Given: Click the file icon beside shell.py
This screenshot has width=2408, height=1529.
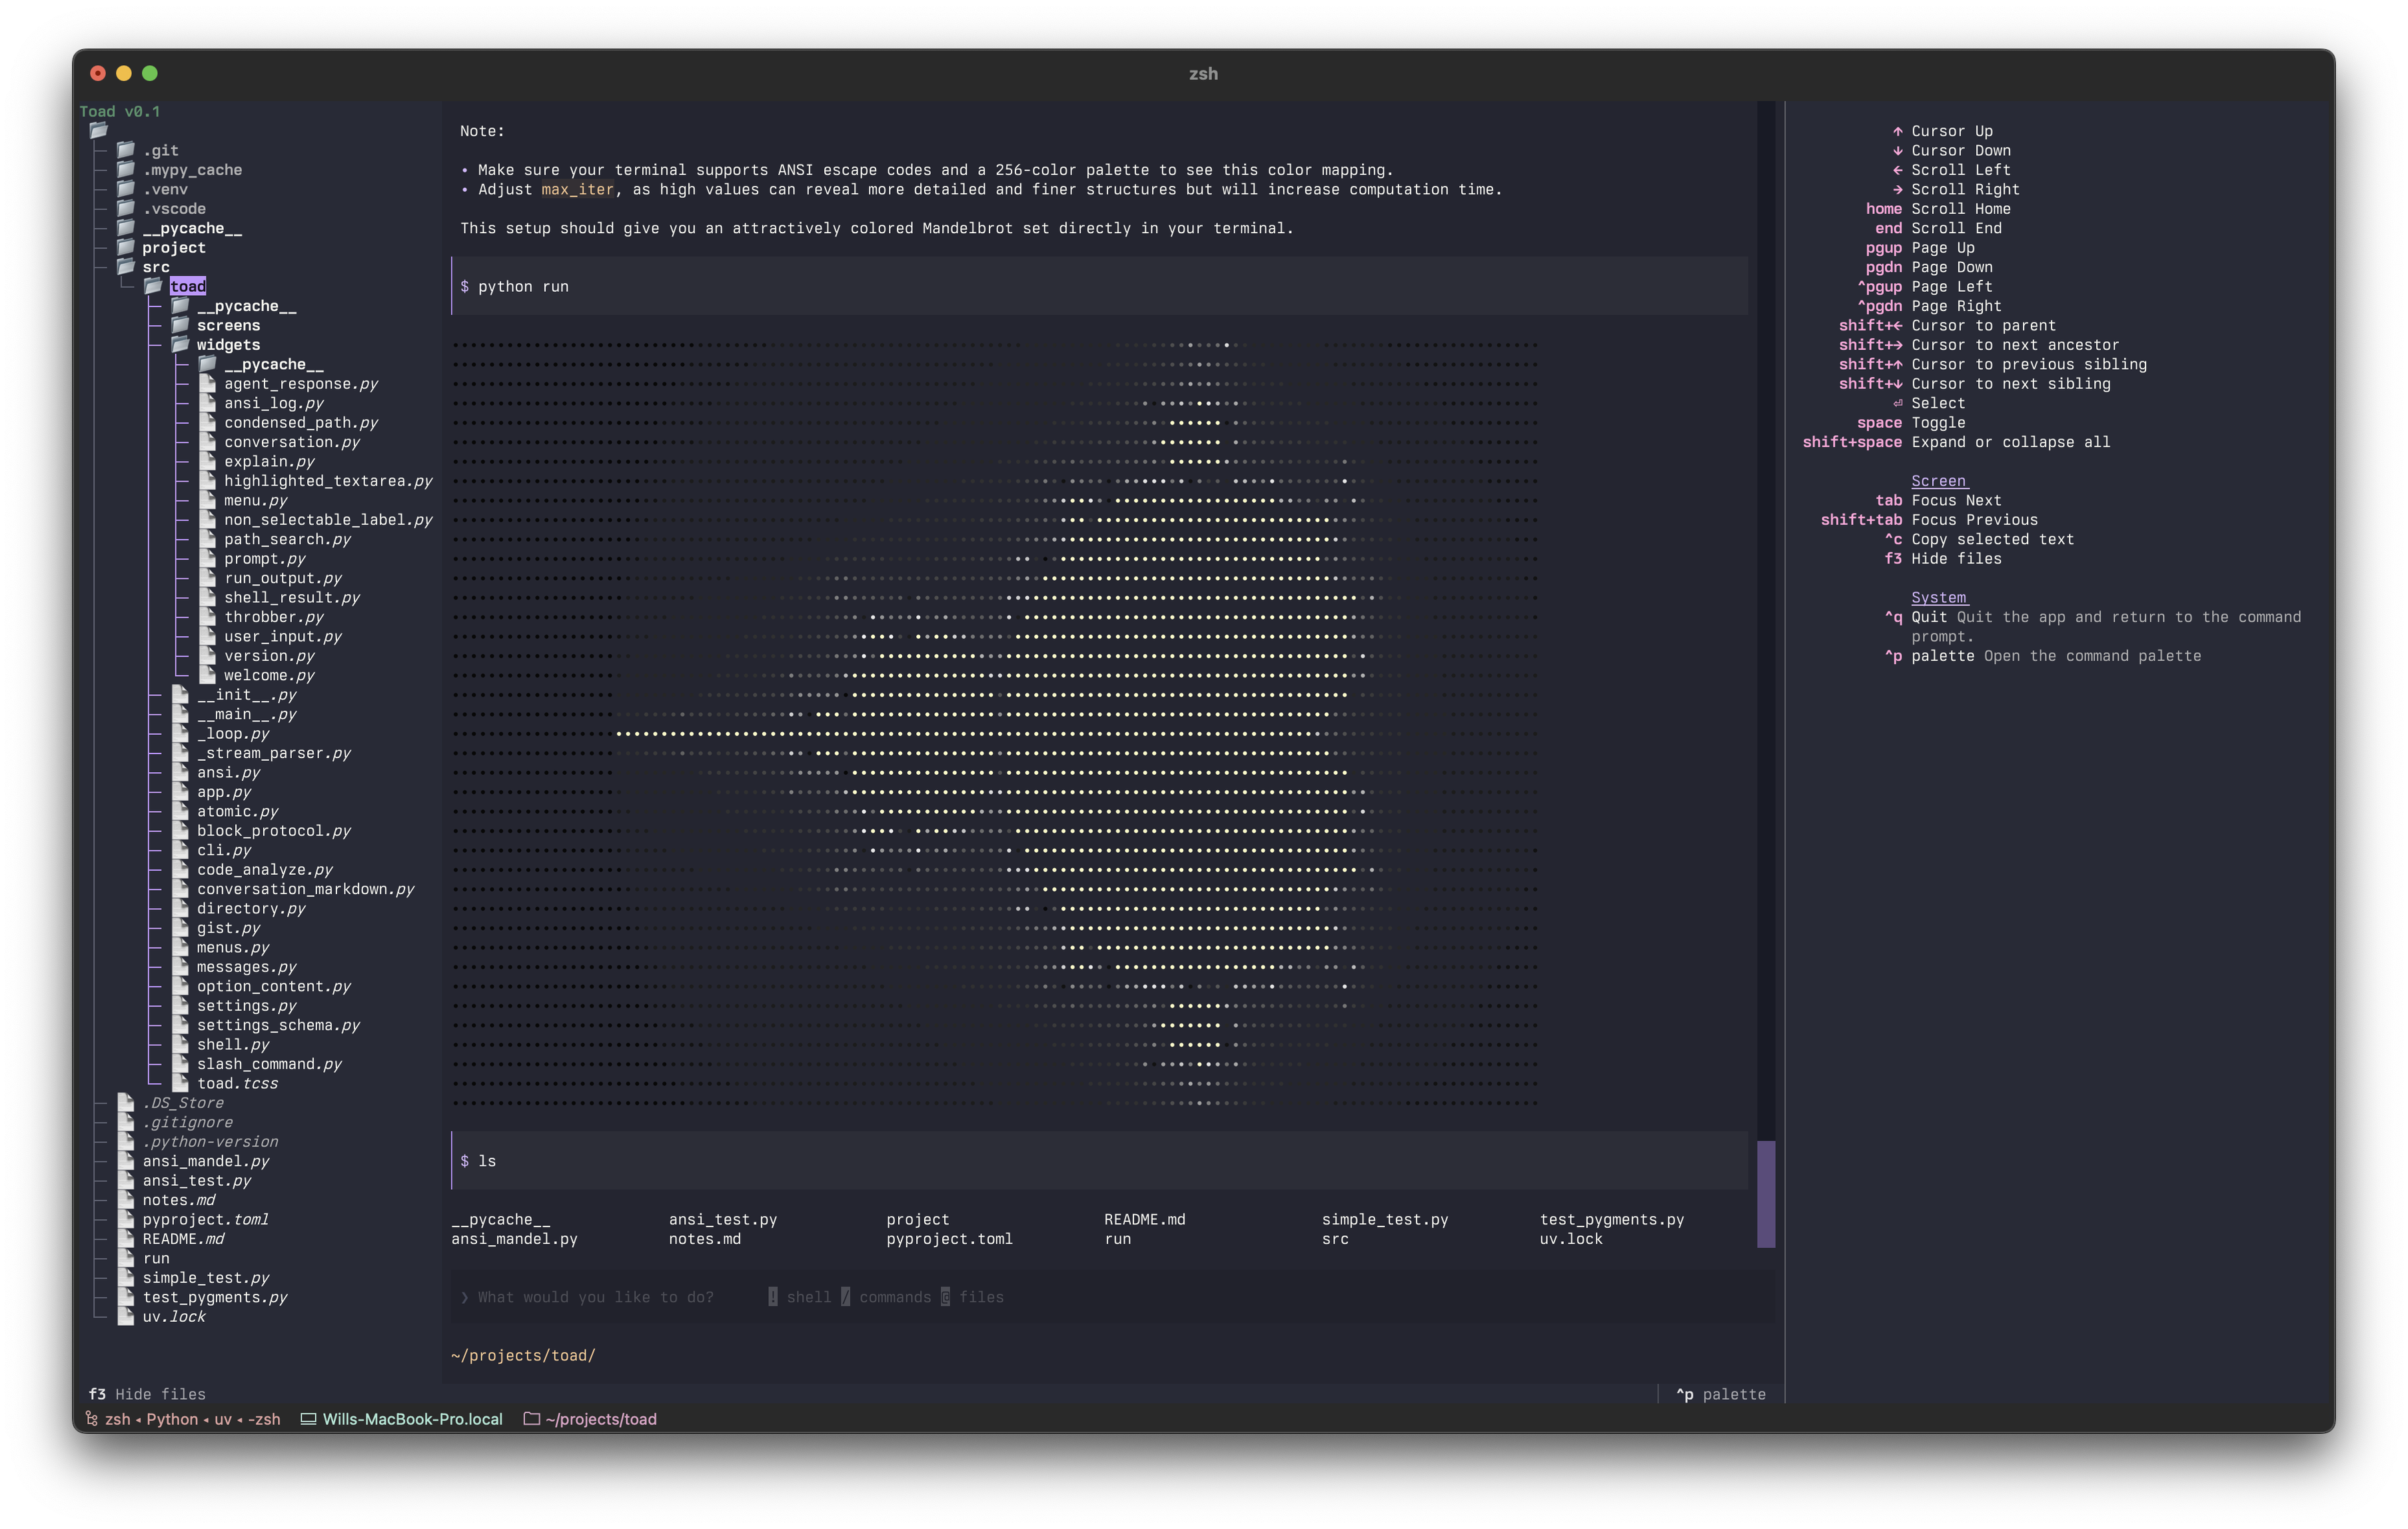Looking at the screenshot, I should [180, 1044].
